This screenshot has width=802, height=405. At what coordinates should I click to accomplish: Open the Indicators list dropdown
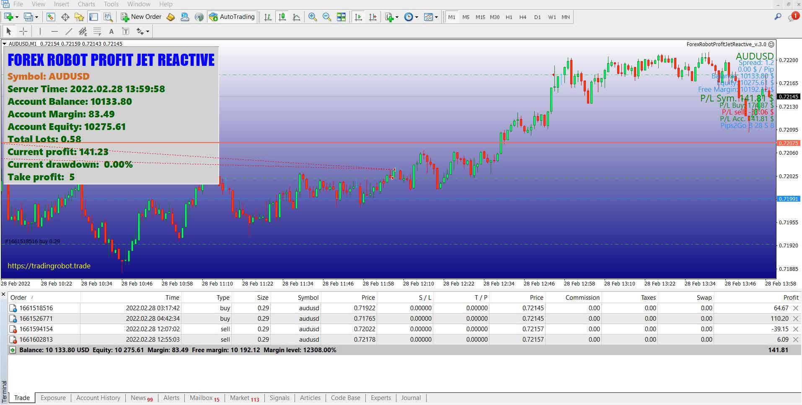pyautogui.click(x=392, y=17)
